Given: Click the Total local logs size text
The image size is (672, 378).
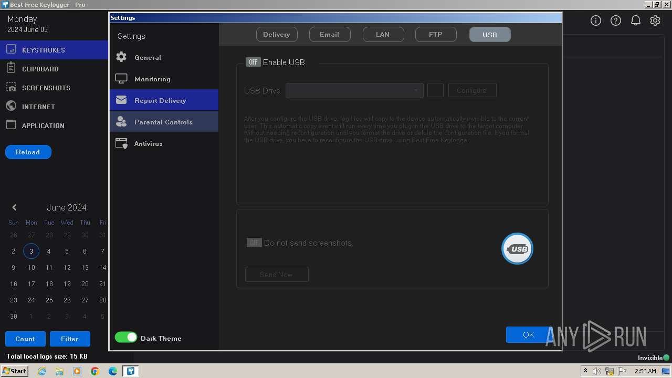Looking at the screenshot, I should tap(47, 356).
